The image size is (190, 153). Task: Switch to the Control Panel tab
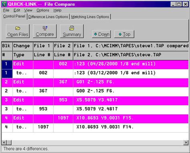coord(14,16)
